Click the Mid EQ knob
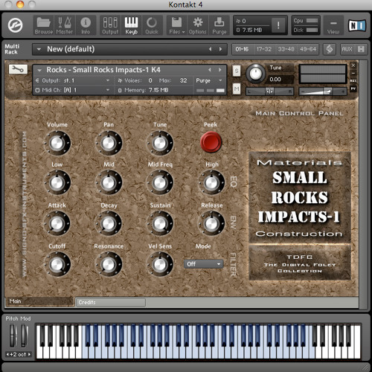Image resolution: width=372 pixels, height=372 pixels. click(109, 183)
